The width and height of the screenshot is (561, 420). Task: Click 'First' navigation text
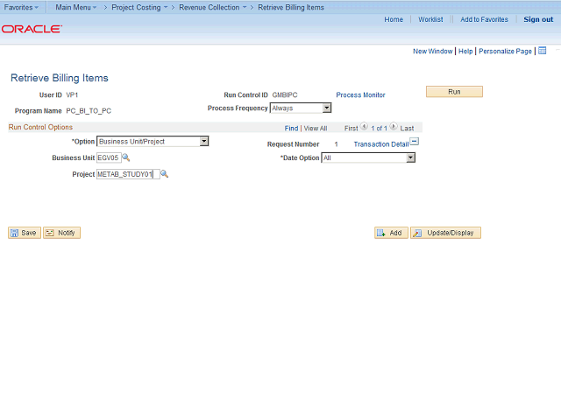pyautogui.click(x=351, y=129)
